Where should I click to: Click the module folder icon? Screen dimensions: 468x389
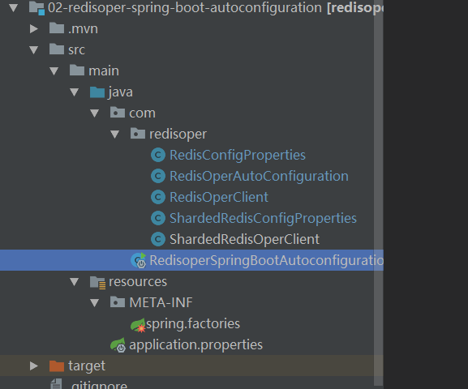pos(36,8)
